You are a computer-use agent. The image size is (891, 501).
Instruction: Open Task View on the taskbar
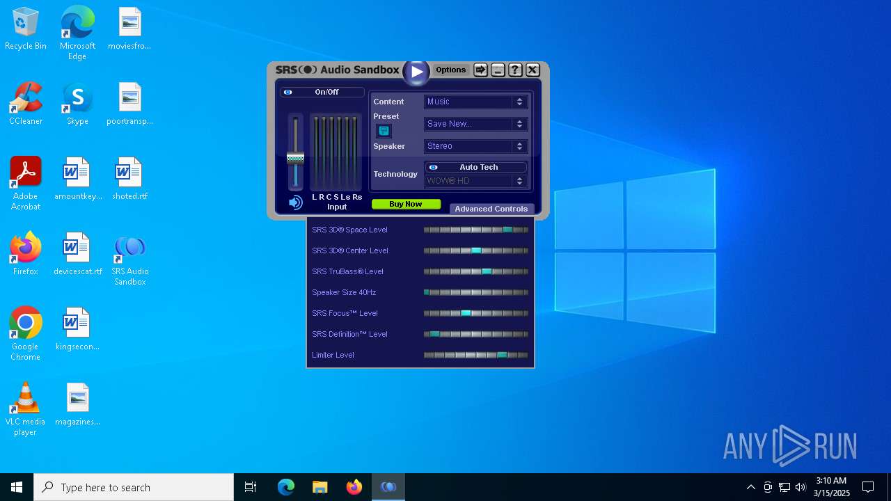tap(251, 487)
